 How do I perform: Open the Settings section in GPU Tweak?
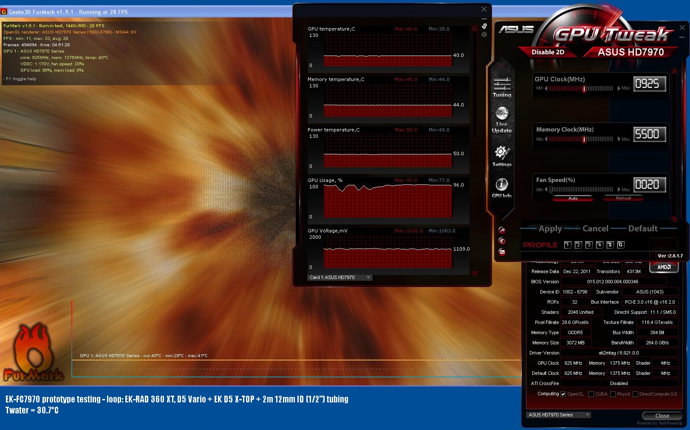tap(502, 156)
